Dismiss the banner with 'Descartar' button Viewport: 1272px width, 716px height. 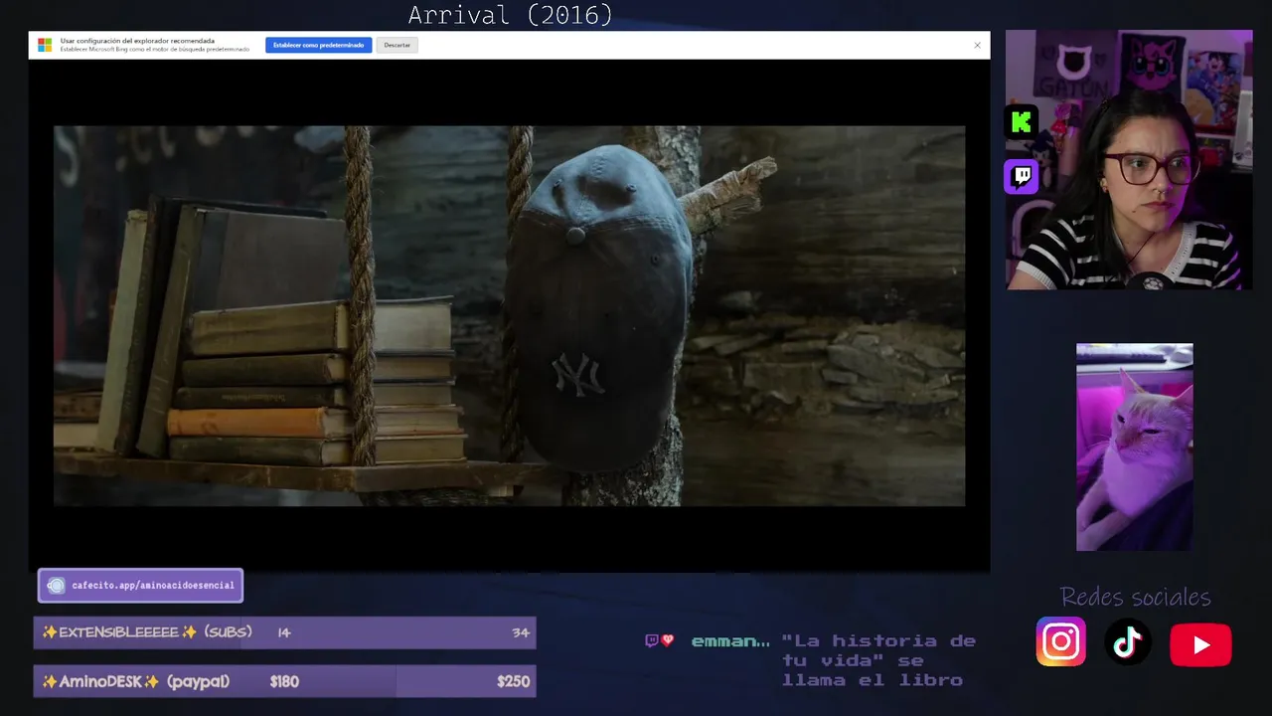[x=397, y=45]
